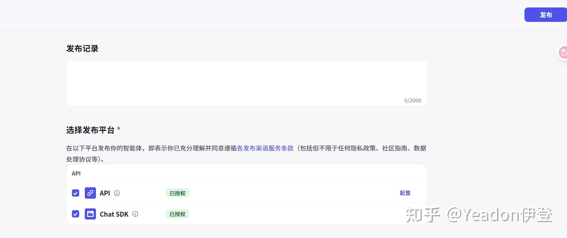
Task: Uncheck the Chat SDK checkbox
Action: 76,214
